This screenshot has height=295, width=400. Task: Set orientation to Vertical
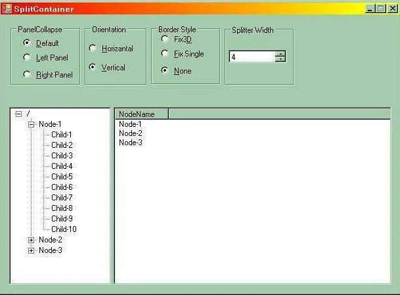pyautogui.click(x=93, y=67)
